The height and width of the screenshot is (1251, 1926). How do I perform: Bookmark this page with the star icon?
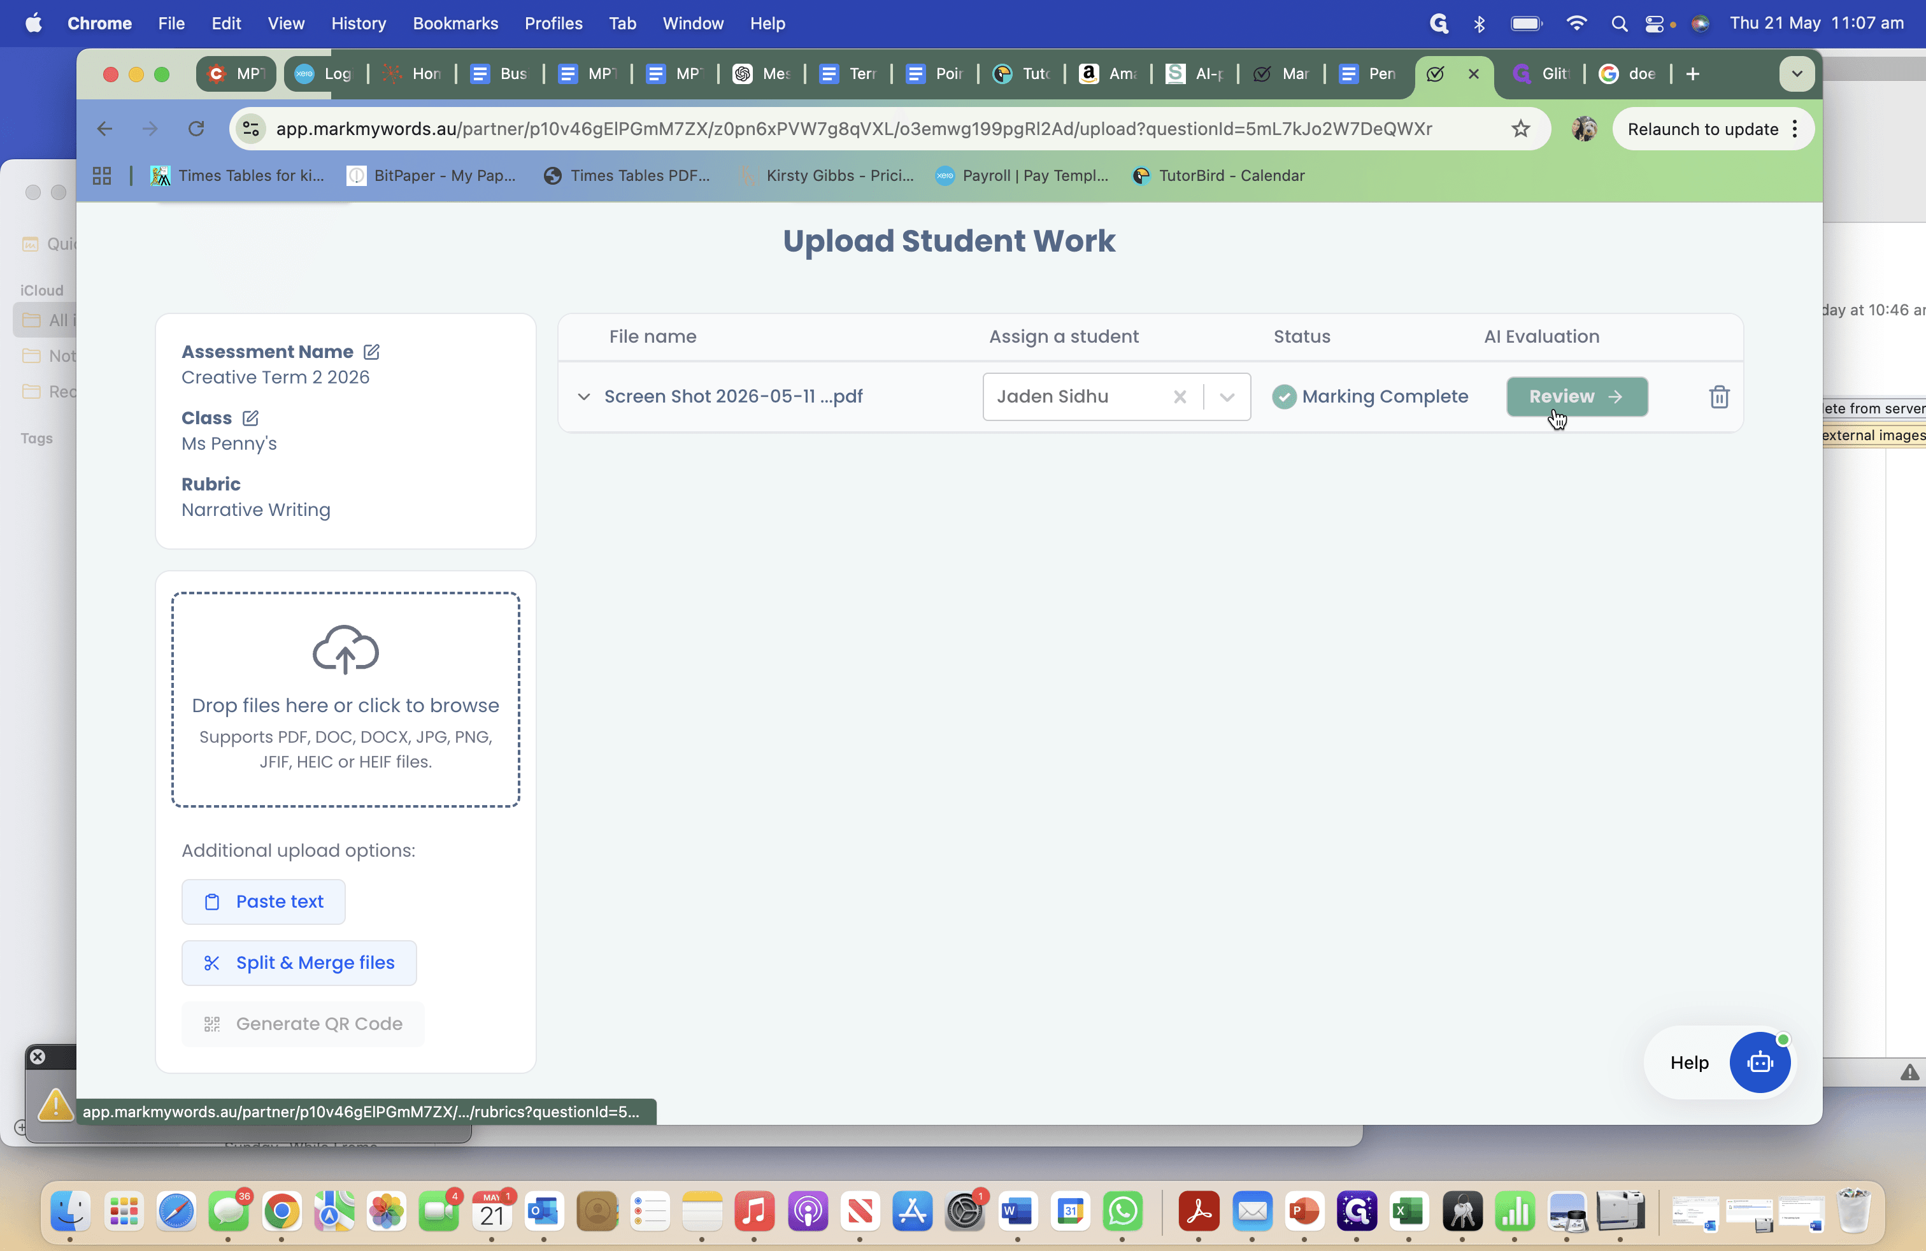click(x=1520, y=129)
